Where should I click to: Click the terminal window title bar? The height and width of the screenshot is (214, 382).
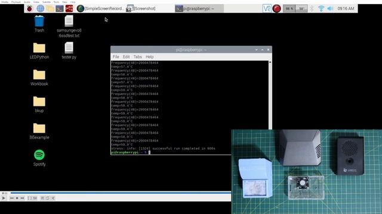(191, 50)
